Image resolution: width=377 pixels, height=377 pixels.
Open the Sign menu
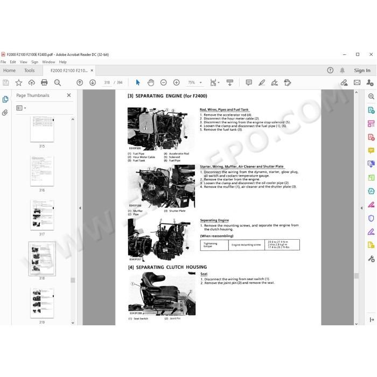[34, 62]
